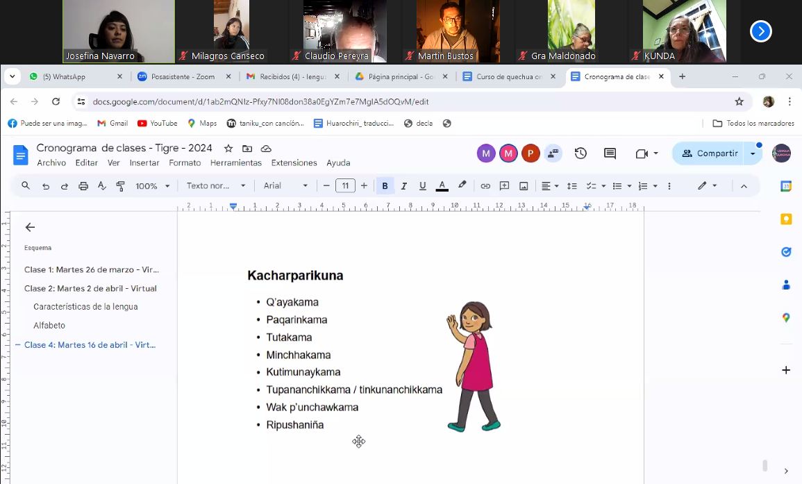Expand the paragraph style 'Texto nor...' dropdown
This screenshot has height=484, width=802.
coord(216,186)
